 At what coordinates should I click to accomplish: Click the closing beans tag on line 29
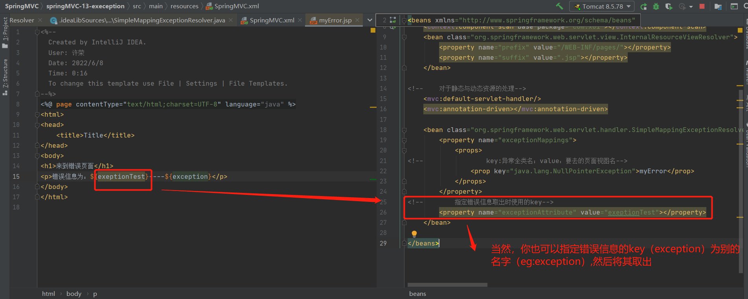(423, 243)
